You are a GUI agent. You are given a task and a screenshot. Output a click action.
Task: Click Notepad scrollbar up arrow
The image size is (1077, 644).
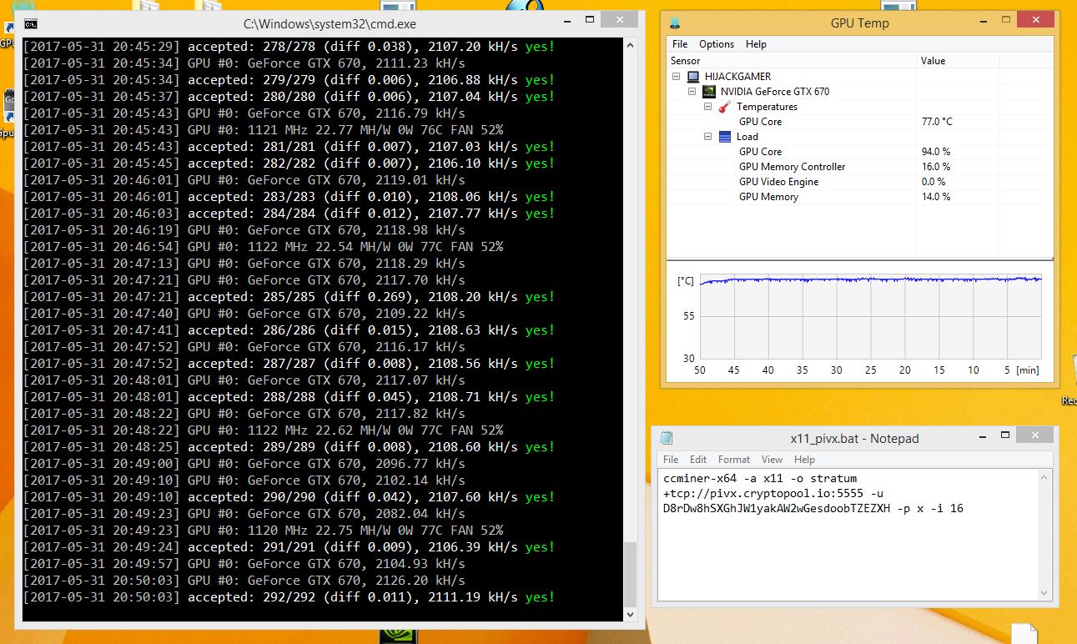point(1043,477)
